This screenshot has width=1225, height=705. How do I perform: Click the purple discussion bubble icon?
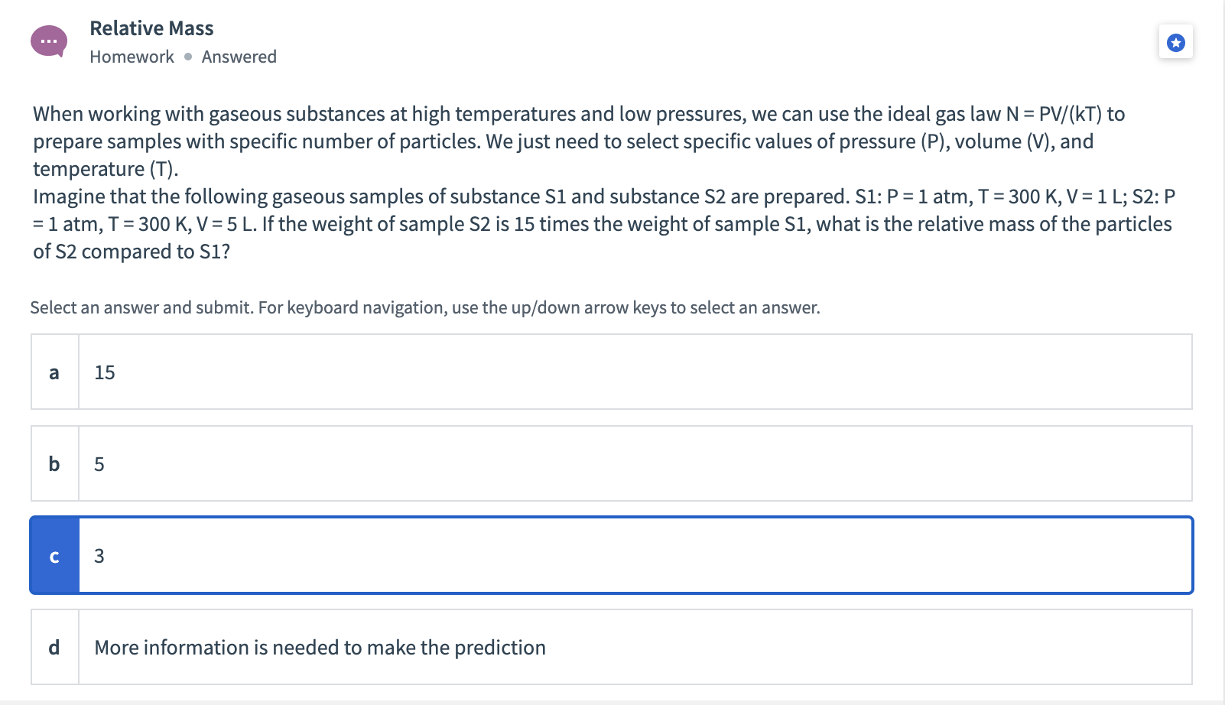pyautogui.click(x=49, y=41)
